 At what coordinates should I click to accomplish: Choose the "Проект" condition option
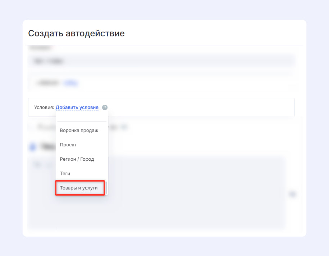(68, 145)
